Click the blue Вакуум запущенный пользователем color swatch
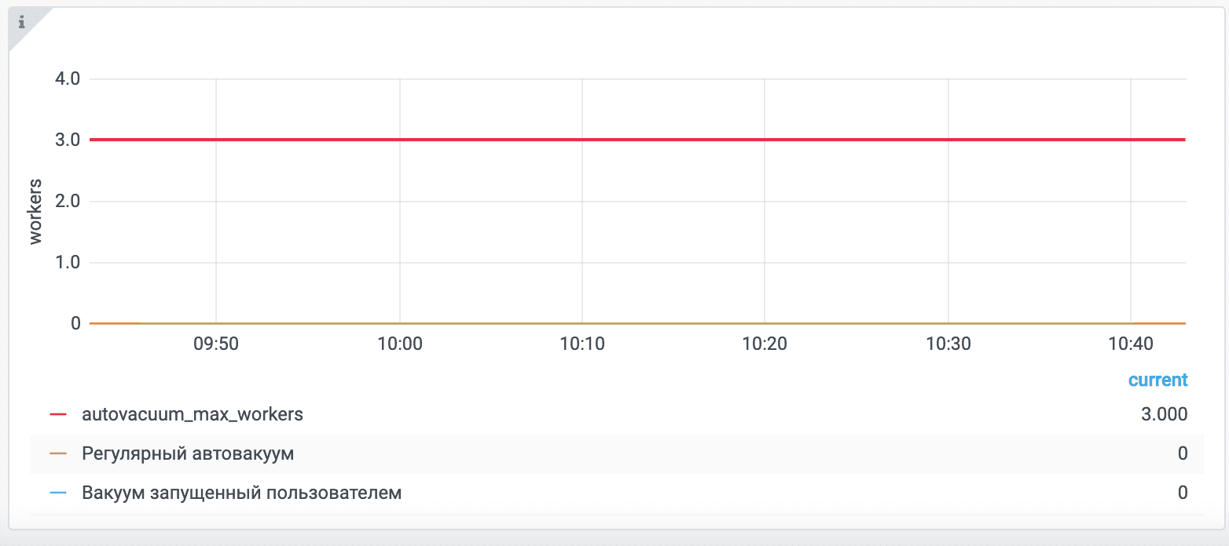 (x=58, y=493)
